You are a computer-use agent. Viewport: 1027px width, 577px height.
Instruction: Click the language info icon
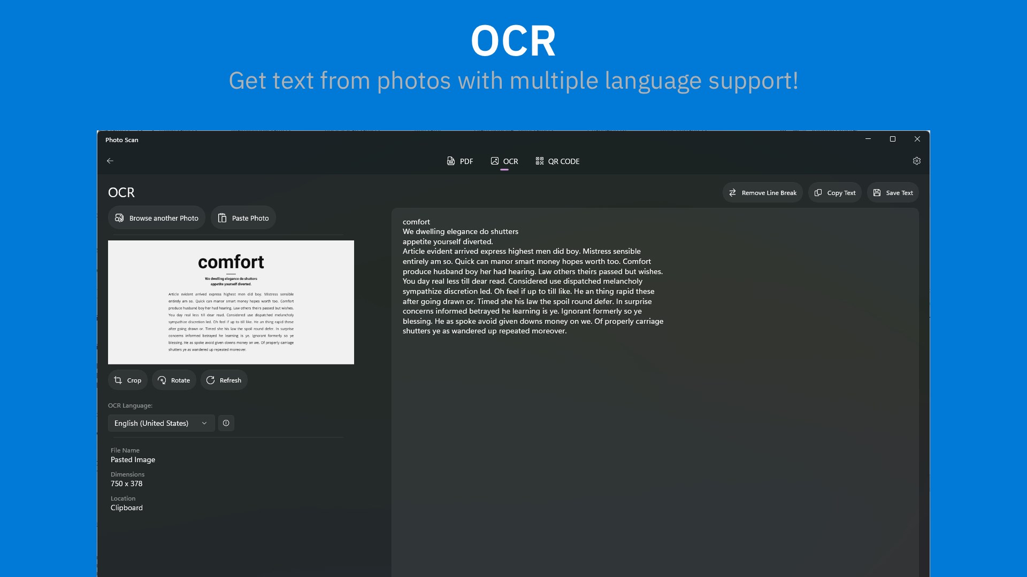pos(226,423)
